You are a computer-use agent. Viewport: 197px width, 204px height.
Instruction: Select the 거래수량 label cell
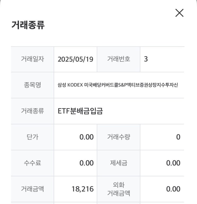coord(119,137)
